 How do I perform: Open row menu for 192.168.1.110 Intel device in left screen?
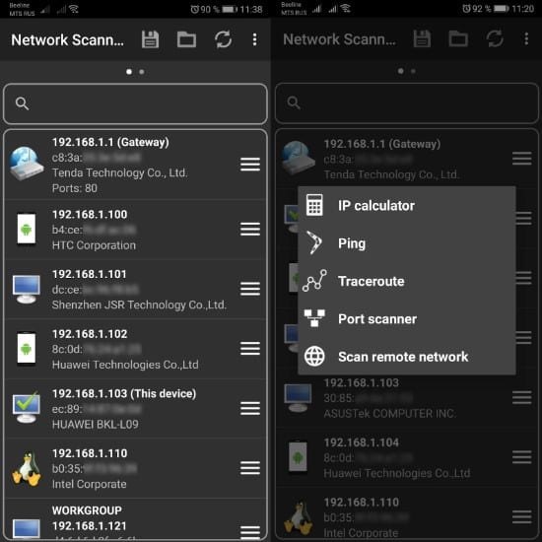(x=250, y=468)
